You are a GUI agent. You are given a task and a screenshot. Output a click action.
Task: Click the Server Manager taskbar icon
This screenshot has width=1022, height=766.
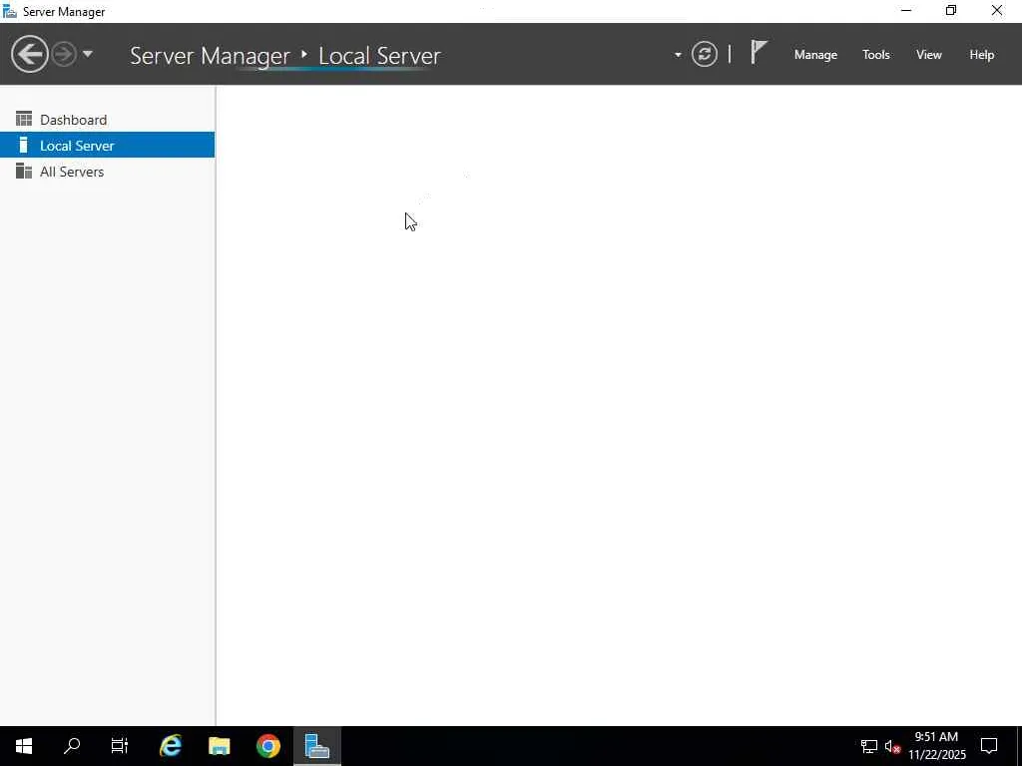point(316,746)
